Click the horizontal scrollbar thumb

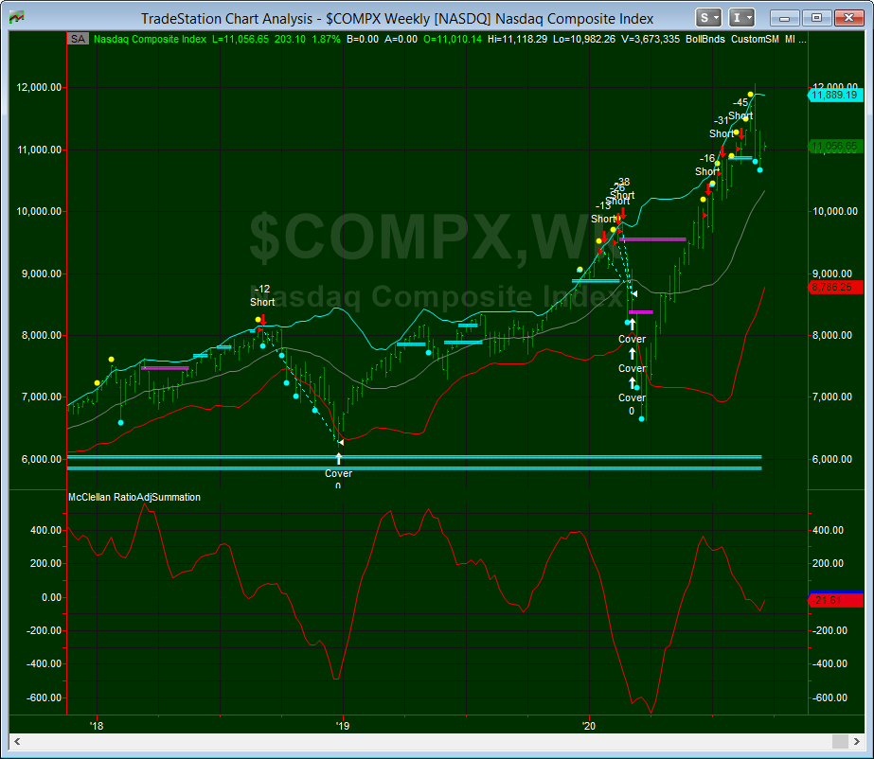840,741
